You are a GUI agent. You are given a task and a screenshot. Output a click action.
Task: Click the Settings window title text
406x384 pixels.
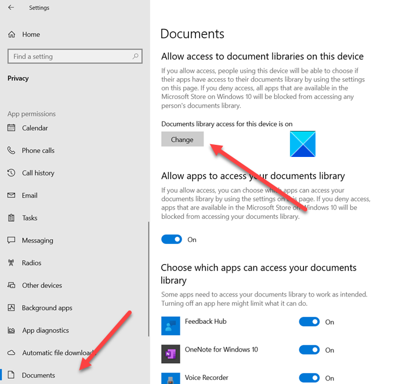[39, 8]
